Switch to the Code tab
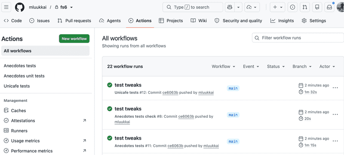 (x=13, y=21)
